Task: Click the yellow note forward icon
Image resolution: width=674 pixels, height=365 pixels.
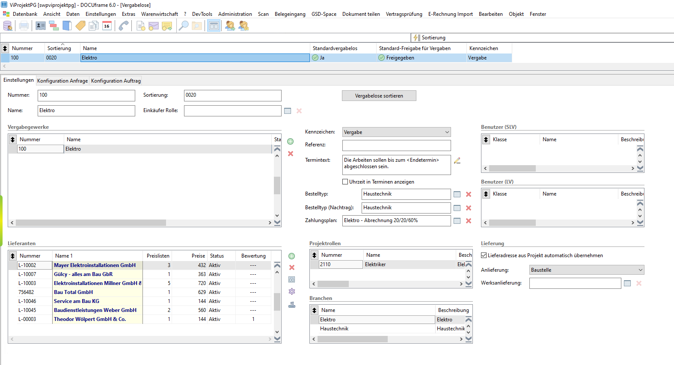Action: [167, 26]
